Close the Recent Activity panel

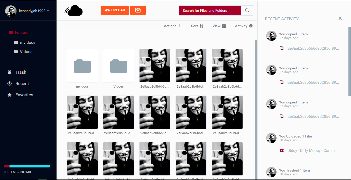(x=340, y=18)
